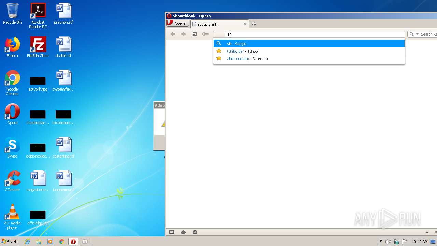Open Internet Explorer from the taskbar

tap(27, 242)
